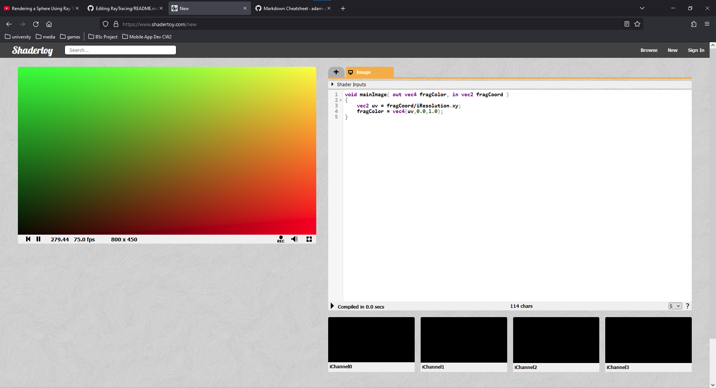The width and height of the screenshot is (716, 388).
Task: Click the Browse link in header
Action: point(649,50)
